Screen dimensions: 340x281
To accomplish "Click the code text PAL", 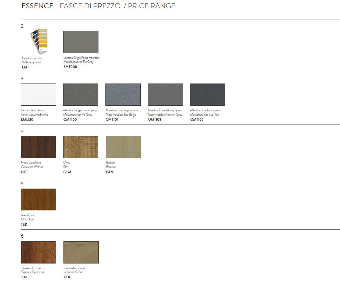I will pos(24,277).
